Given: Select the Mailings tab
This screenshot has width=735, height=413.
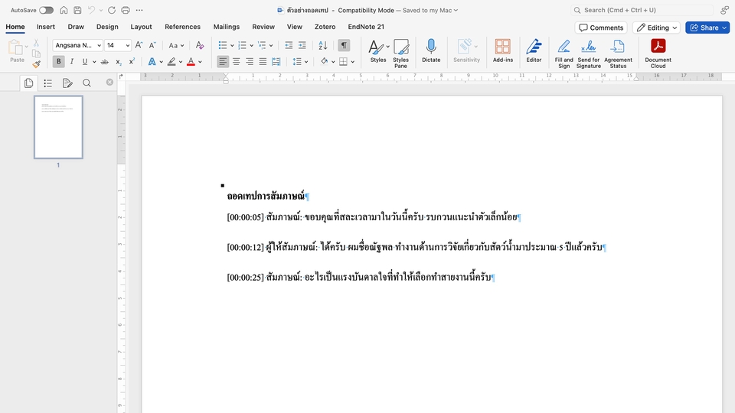Looking at the screenshot, I should coord(227,27).
